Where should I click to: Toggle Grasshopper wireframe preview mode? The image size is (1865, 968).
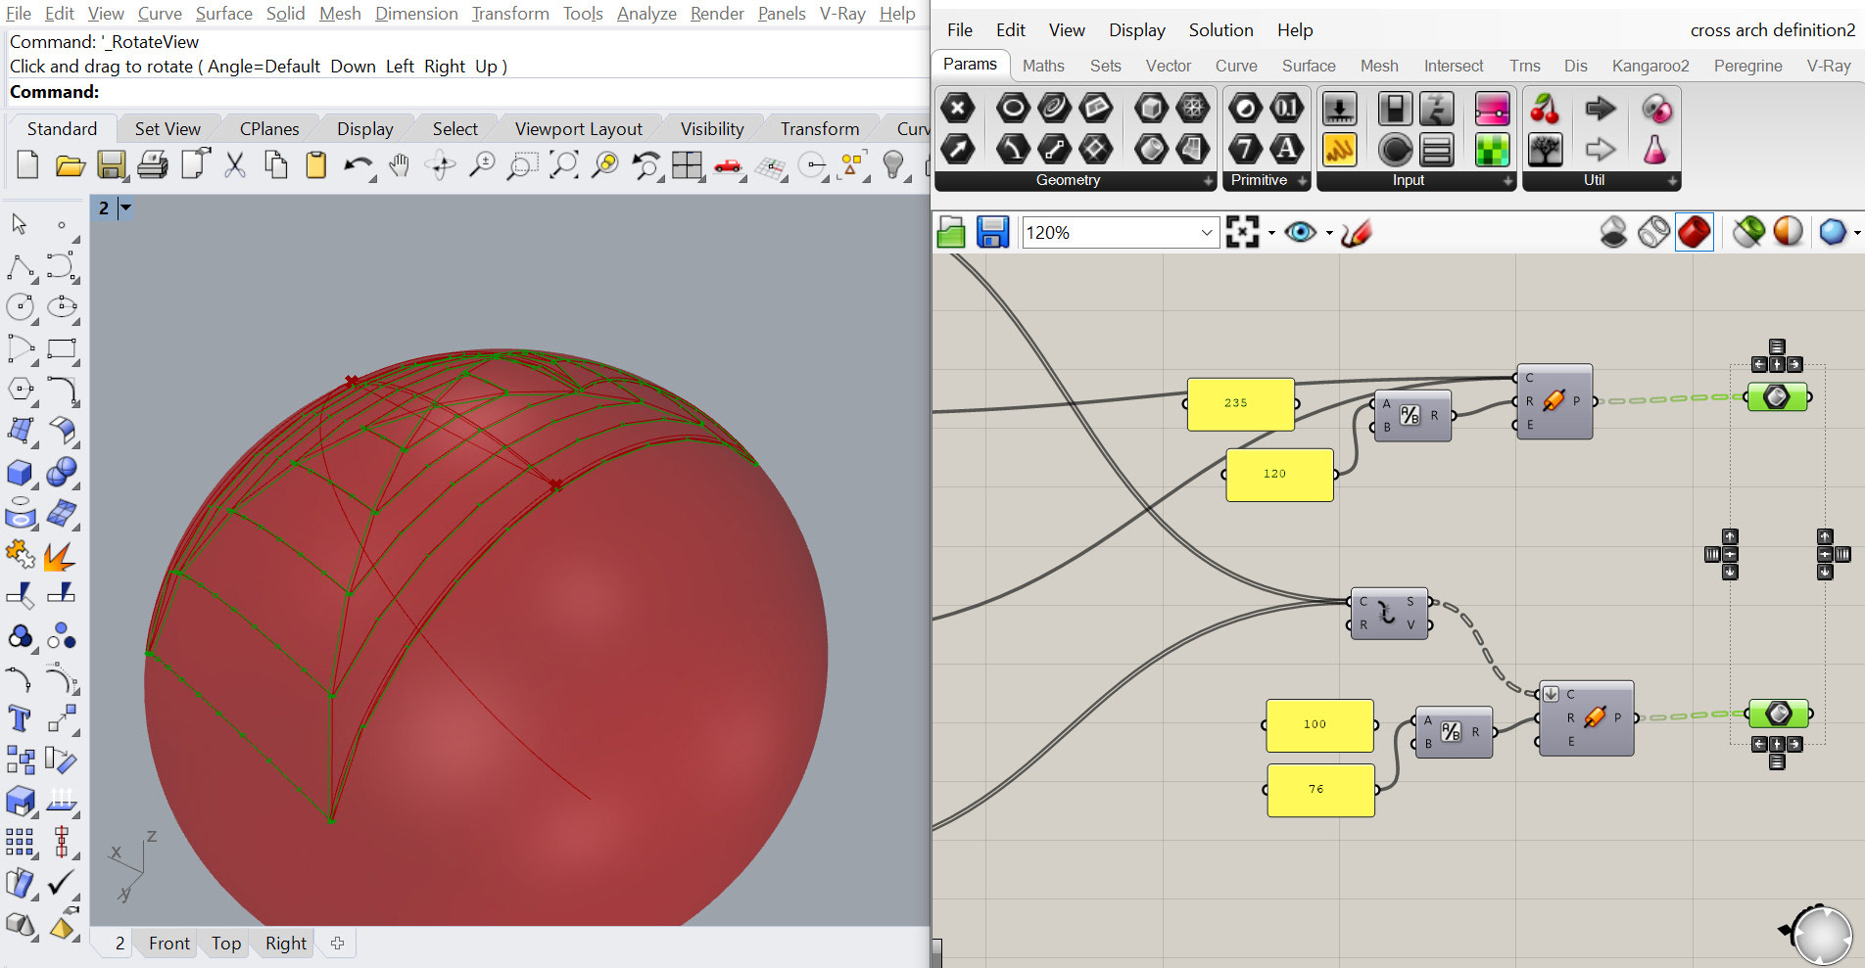[x=1653, y=233]
